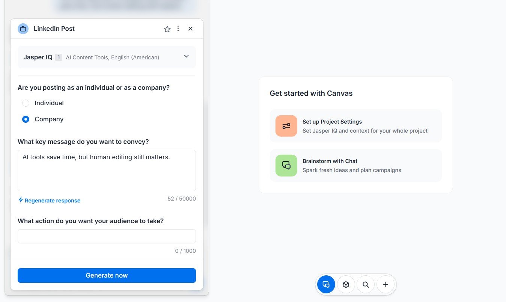
Task: Open Set up Project Settings card
Action: click(x=355, y=126)
